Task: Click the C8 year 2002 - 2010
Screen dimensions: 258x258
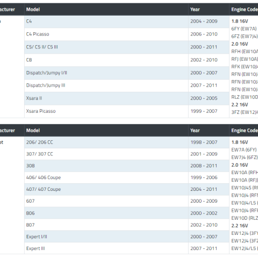Action: [209, 60]
